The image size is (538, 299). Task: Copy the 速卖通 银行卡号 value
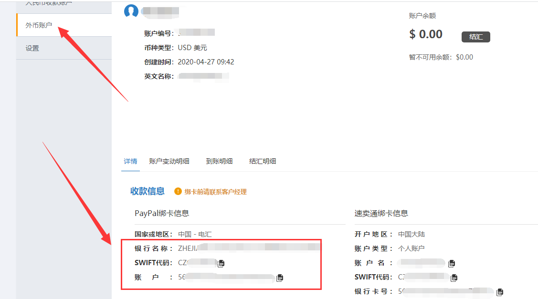500,292
